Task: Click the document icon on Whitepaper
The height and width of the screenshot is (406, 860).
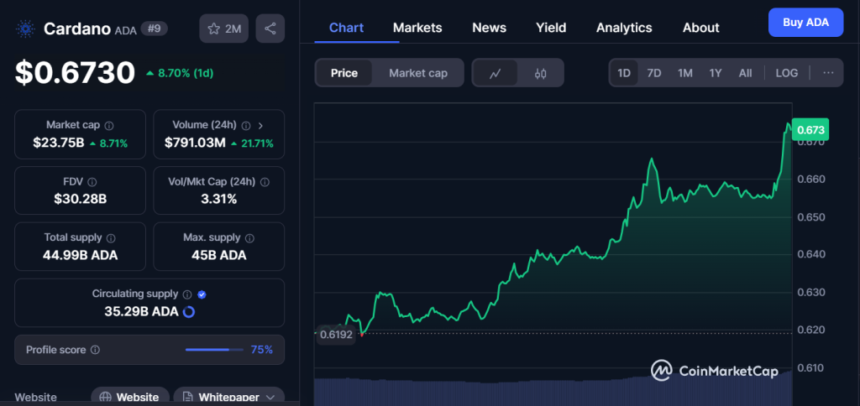Action: [187, 398]
